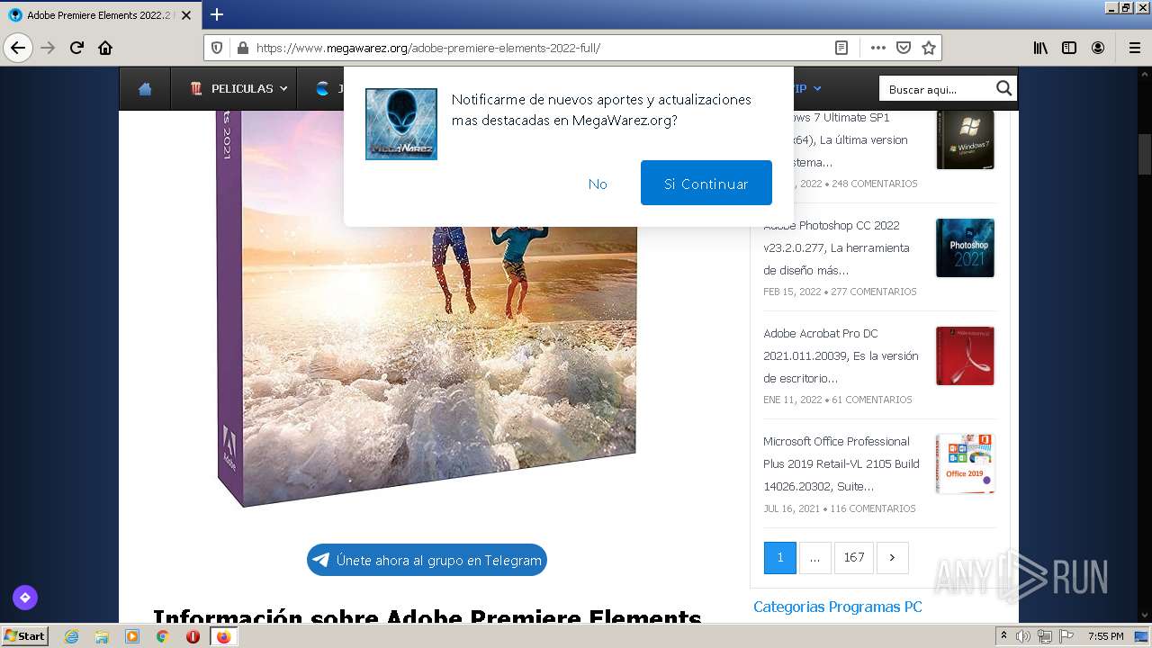Switch to Firefox taskbar button
Screen dimensions: 1152x648
tap(223, 636)
